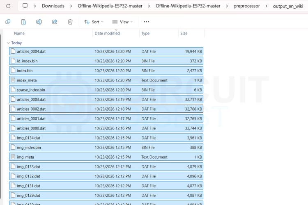Screen dimensions: 308x205
Task: Click size 2,477 KB cell
Action: click(194, 71)
